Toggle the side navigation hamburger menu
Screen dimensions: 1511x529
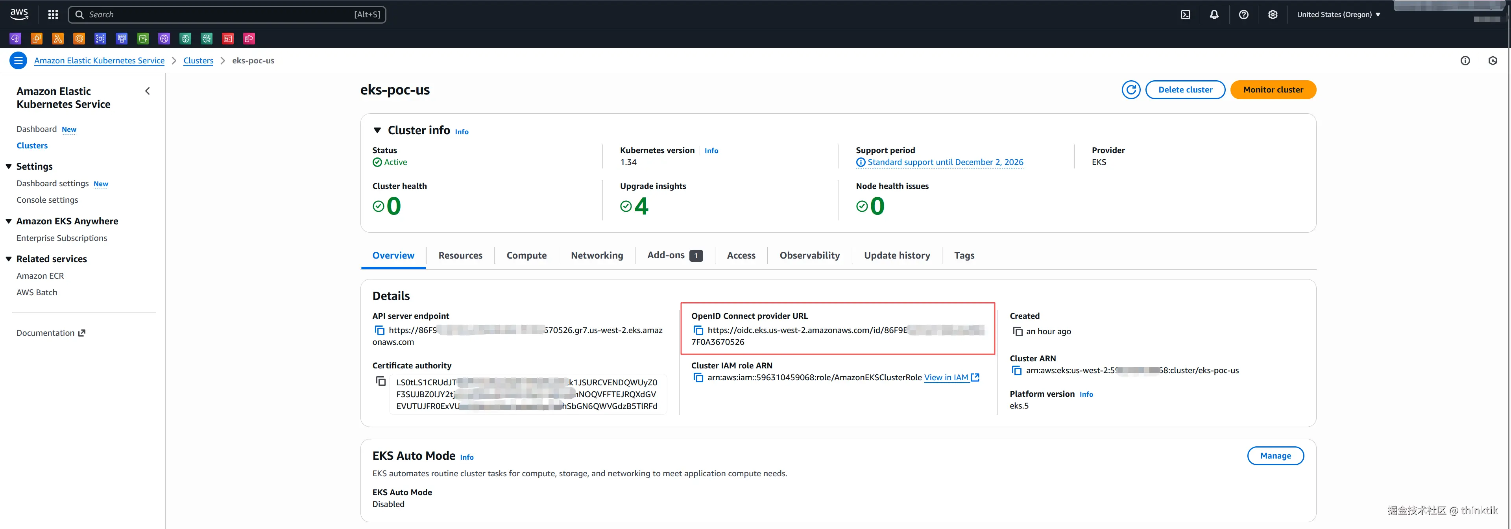click(18, 60)
